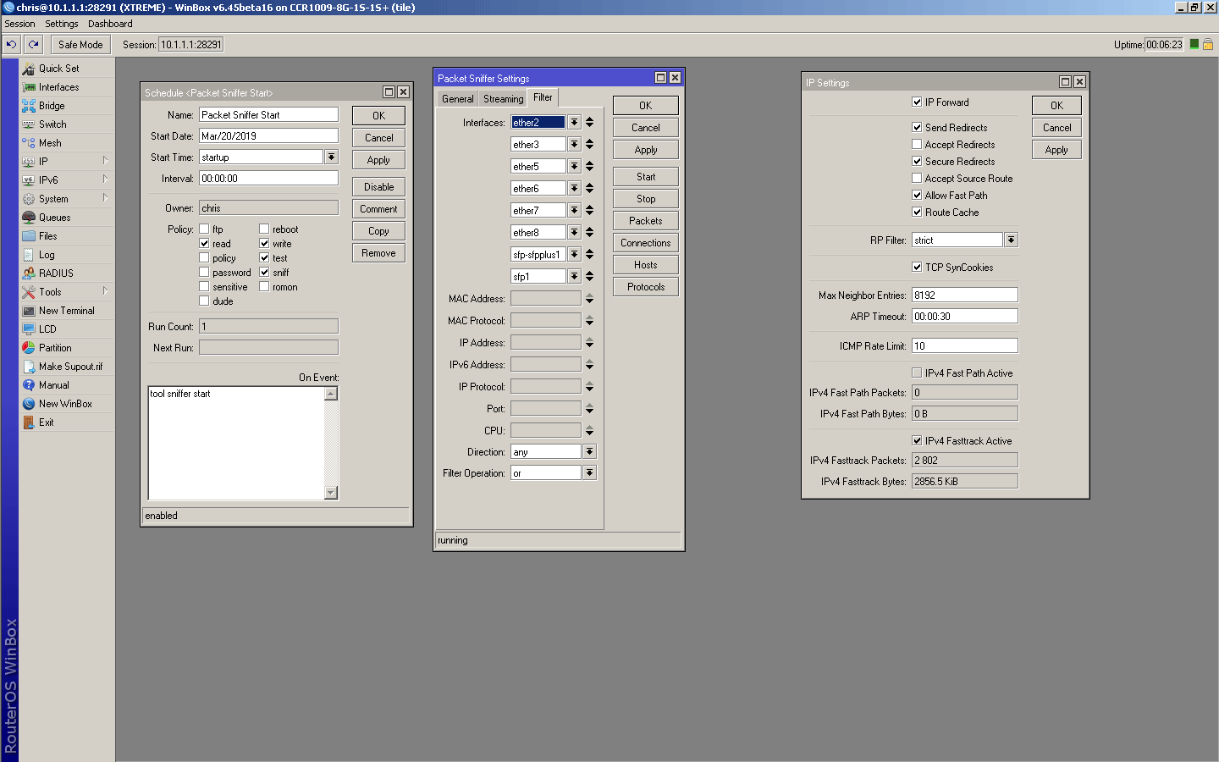Open the RADIUS sidebar icon
The height and width of the screenshot is (762, 1219).
tap(29, 273)
